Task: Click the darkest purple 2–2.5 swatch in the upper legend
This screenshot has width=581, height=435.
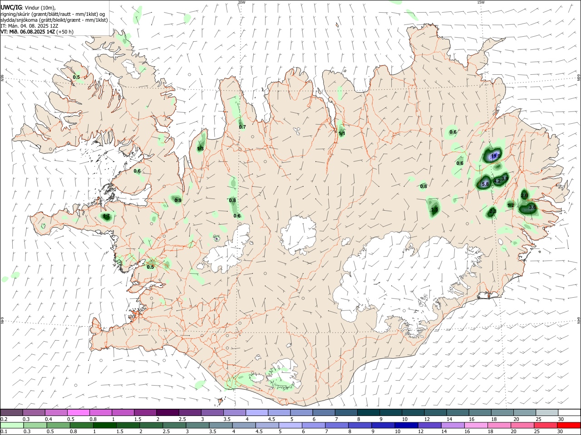Action: [x=167, y=412]
